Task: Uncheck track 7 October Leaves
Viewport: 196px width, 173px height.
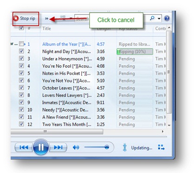Action: pos(21,87)
